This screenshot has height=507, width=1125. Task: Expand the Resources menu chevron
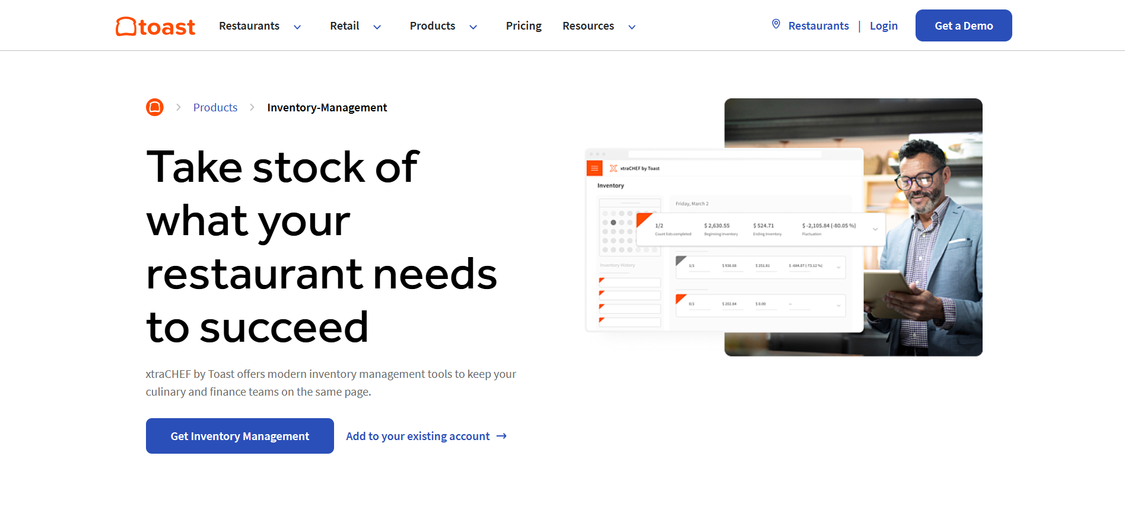pos(632,27)
